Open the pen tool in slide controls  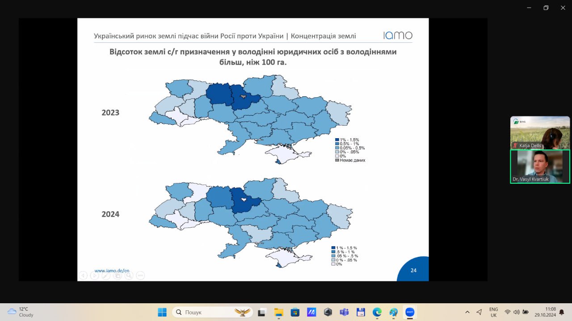[x=106, y=276]
